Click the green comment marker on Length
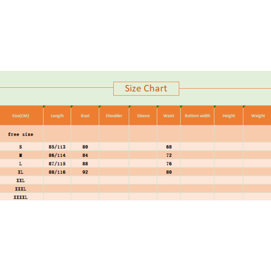 [x=44, y=106]
